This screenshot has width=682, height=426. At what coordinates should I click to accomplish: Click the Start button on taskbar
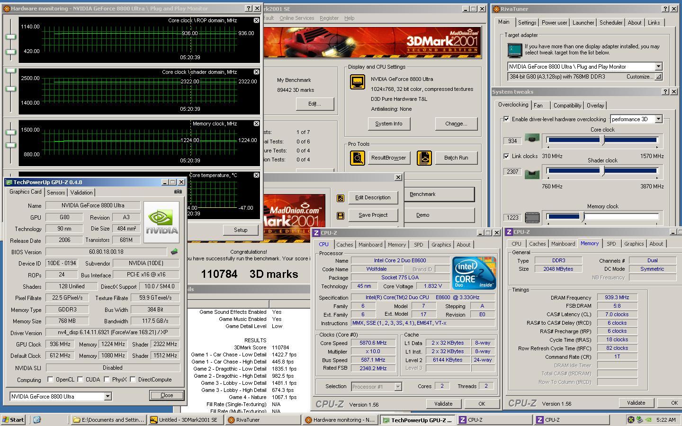[14, 419]
